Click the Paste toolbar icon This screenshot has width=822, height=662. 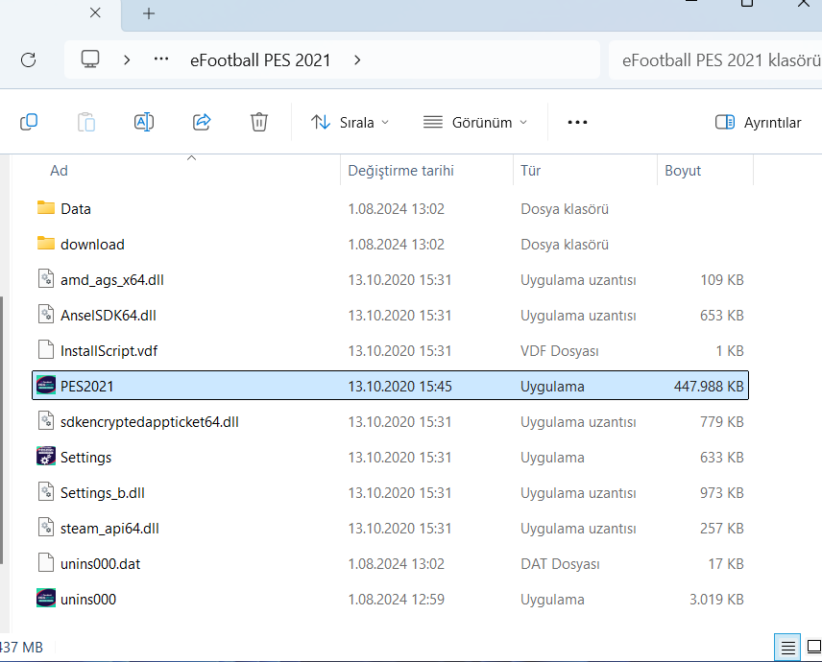86,122
